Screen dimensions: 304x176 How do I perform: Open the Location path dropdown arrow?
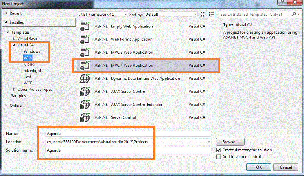[209, 142]
